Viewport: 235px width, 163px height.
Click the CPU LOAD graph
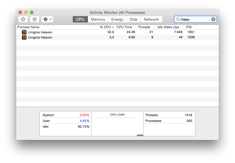tap(118, 127)
